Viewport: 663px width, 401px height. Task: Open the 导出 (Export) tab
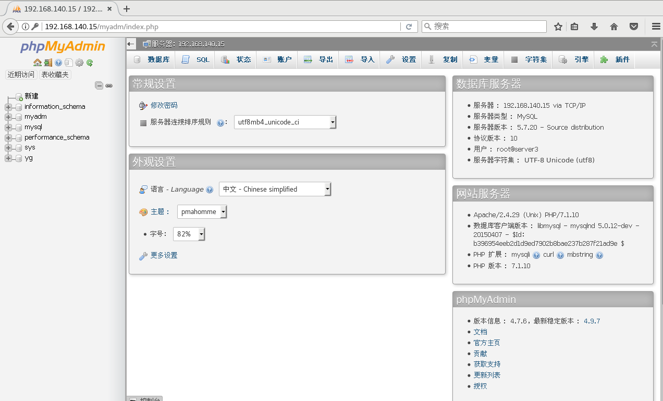(318, 59)
